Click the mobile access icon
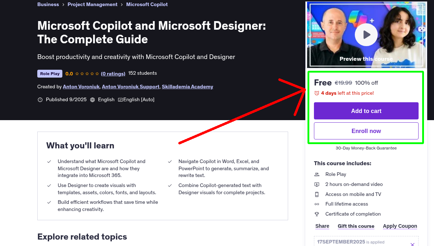The height and width of the screenshot is (246, 434). [x=317, y=195]
